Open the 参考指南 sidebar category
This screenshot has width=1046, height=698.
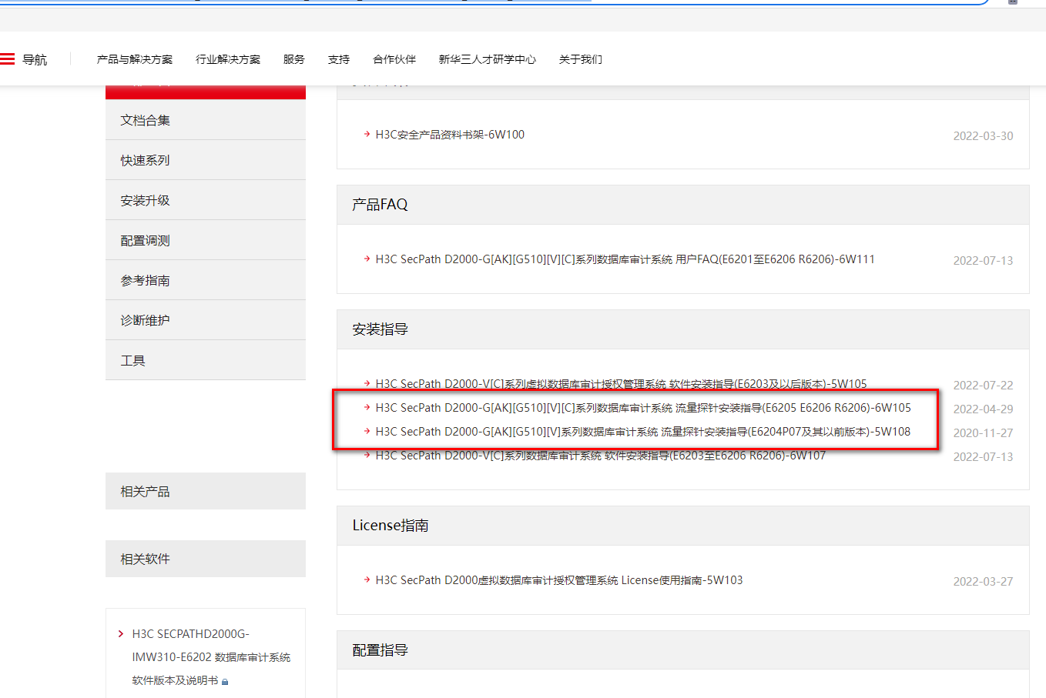click(x=206, y=280)
